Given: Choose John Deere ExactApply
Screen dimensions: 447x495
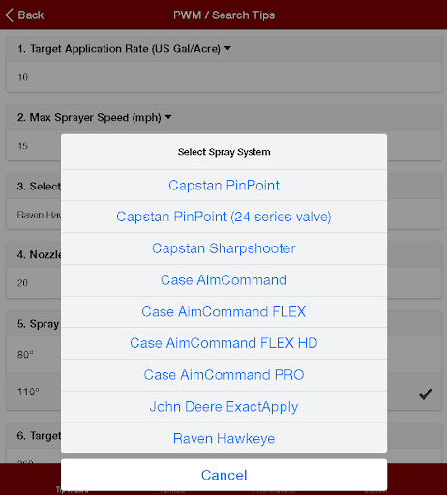Looking at the screenshot, I should point(223,407).
